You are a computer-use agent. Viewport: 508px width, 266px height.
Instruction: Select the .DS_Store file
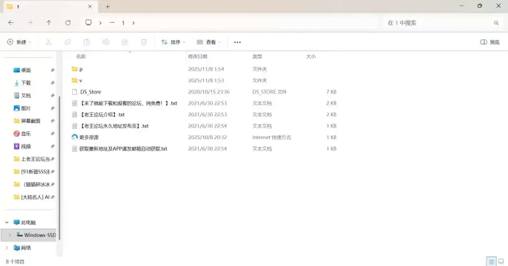tap(90, 92)
